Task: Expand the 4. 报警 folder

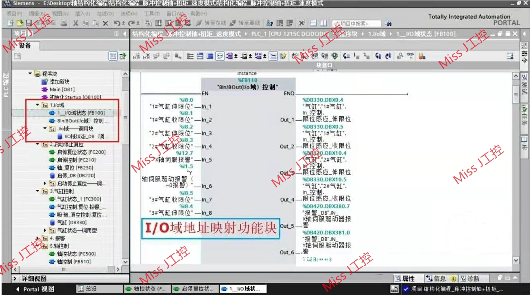Action: click(38, 238)
